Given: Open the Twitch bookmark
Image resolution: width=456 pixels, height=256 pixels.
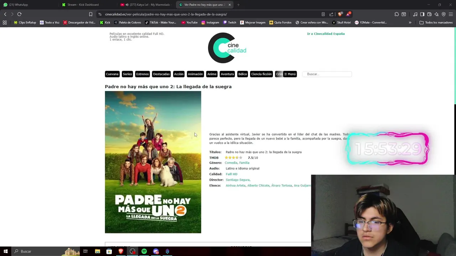Looking at the screenshot, I should click(x=230, y=22).
